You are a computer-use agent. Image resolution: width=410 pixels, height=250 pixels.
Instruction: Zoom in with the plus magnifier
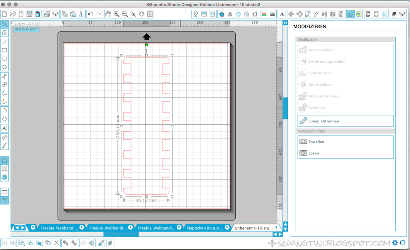(x=116, y=14)
